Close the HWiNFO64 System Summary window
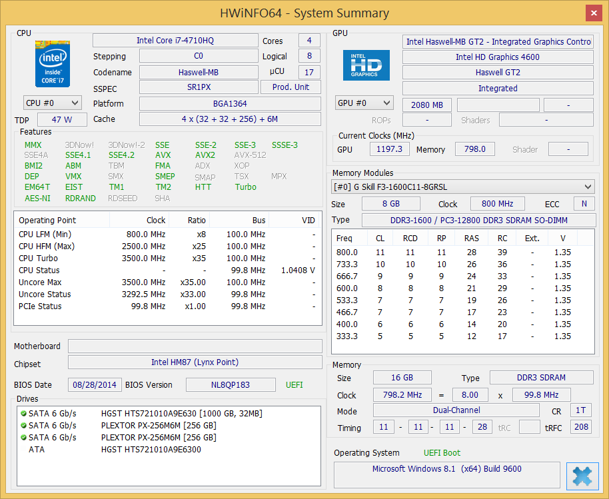Screen dimensions: 609x499 594,13
